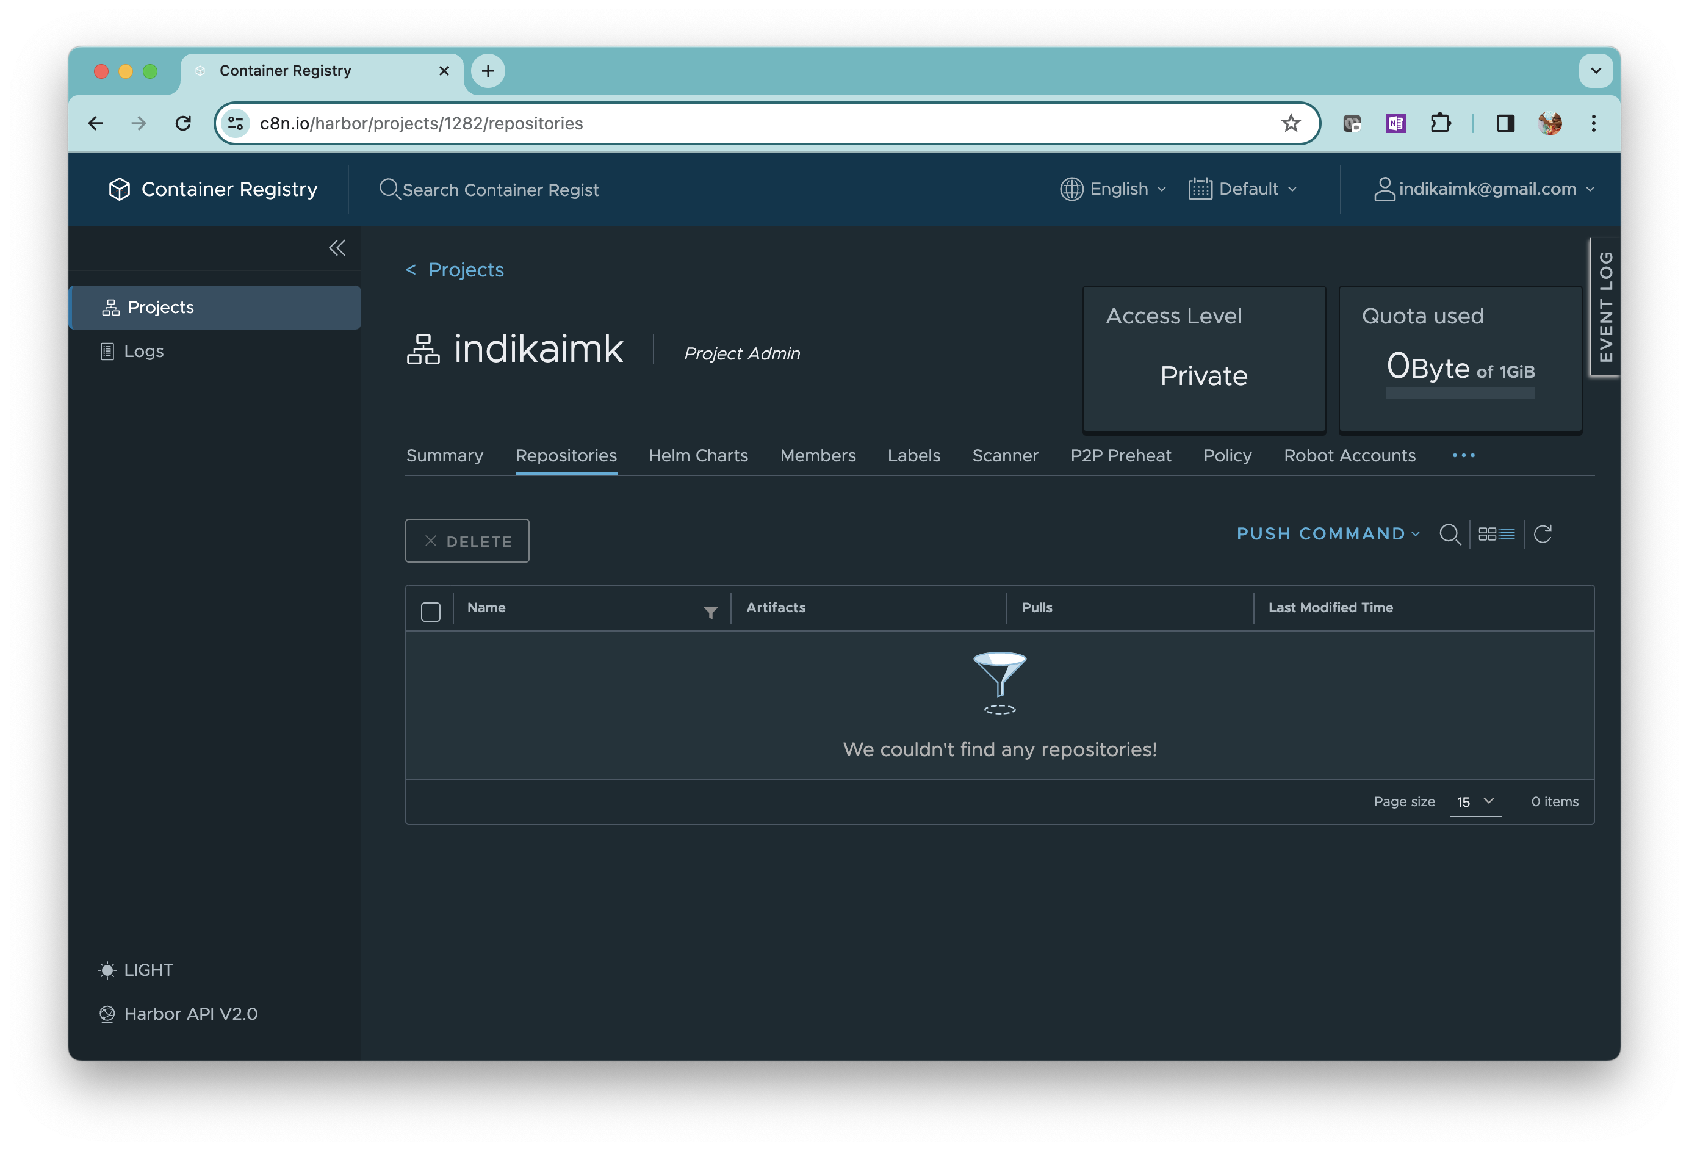
Task: Open the Summary tab
Action: pyautogui.click(x=444, y=455)
